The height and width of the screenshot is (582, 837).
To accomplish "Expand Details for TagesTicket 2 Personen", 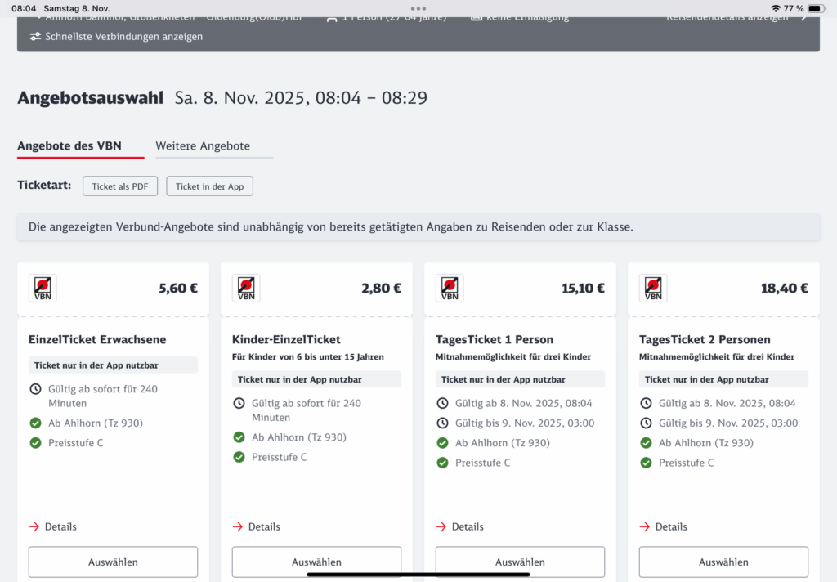I will [664, 526].
